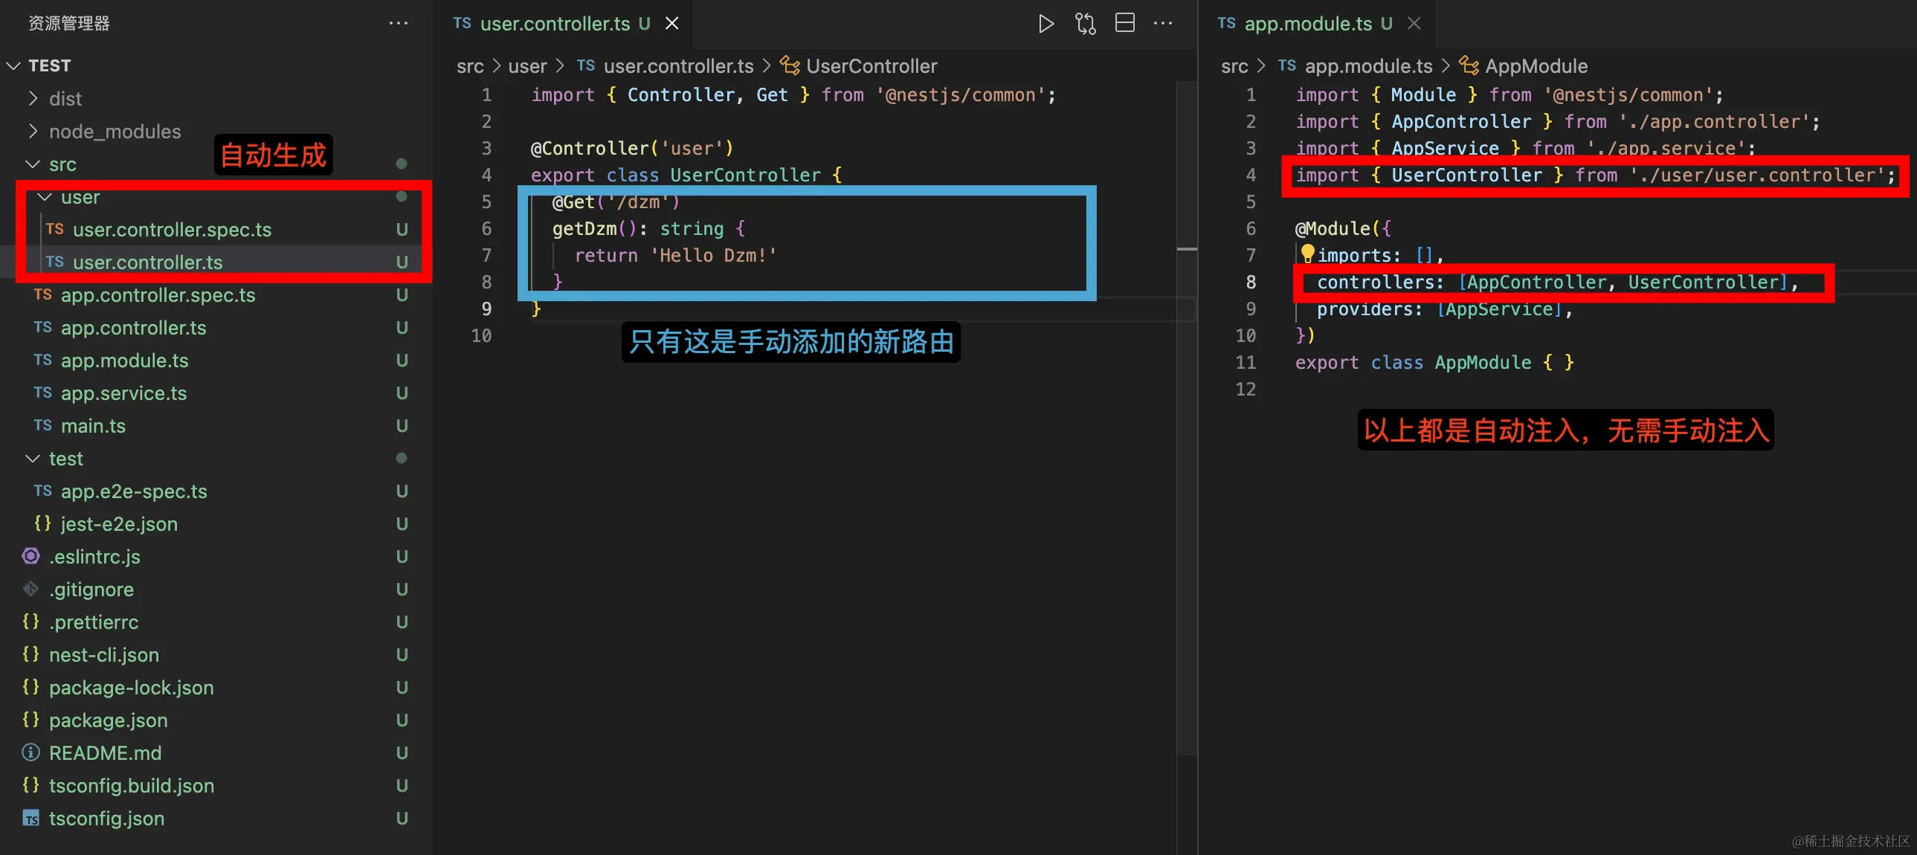This screenshot has height=855, width=1917.
Task: Click the lightbulb quick-fix icon on imports line
Action: (x=1307, y=254)
